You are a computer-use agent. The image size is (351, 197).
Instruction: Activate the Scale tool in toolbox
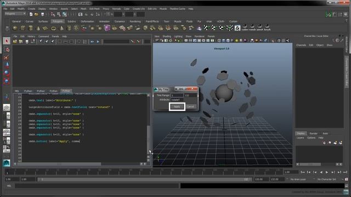coord(7,80)
